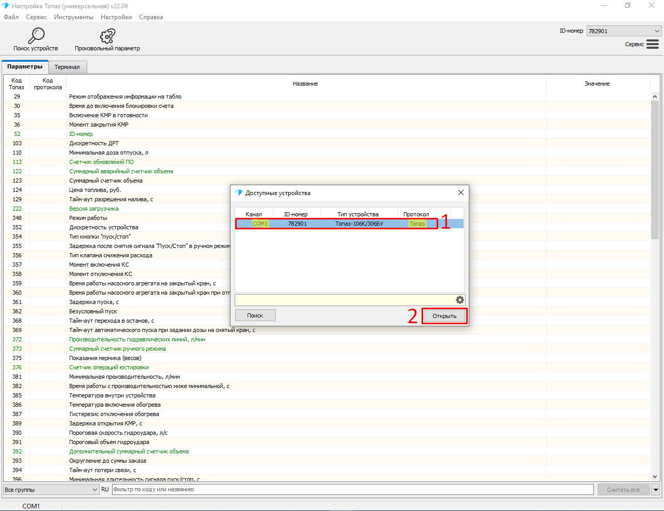Select row Счетчик операций юстировки

pyautogui.click(x=327, y=367)
